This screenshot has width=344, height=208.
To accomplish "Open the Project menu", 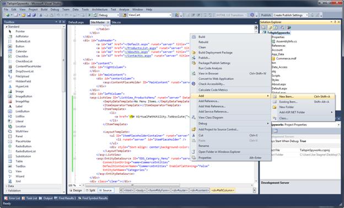I will 33,9.
